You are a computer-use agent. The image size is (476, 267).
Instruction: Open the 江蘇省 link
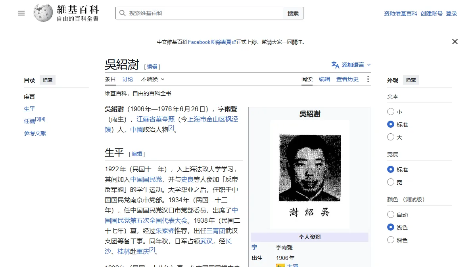click(x=146, y=119)
